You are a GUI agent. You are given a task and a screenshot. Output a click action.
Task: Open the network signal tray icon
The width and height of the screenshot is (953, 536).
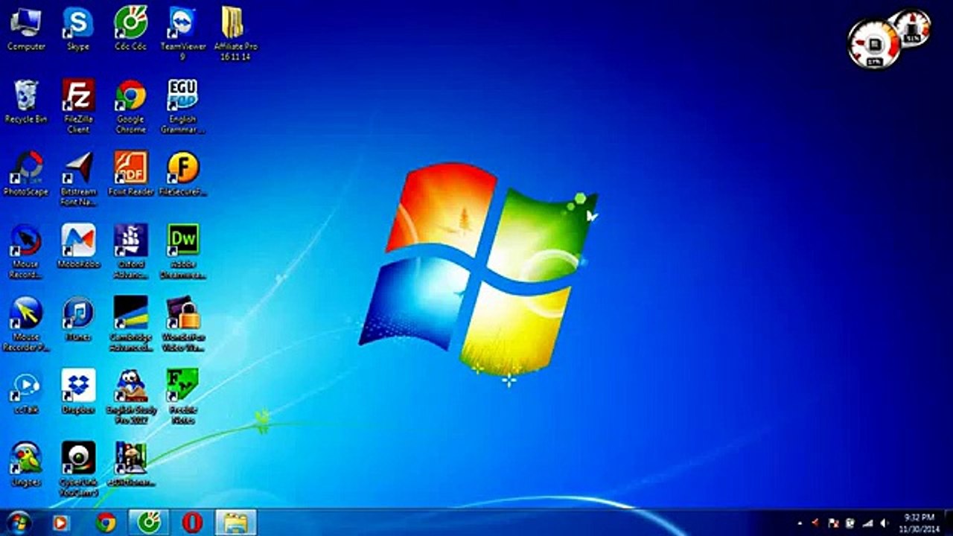[x=867, y=523]
